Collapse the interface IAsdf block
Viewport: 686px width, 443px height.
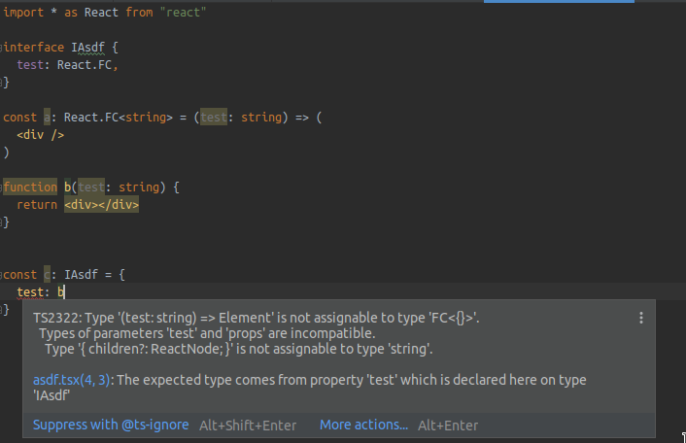coord(1,48)
